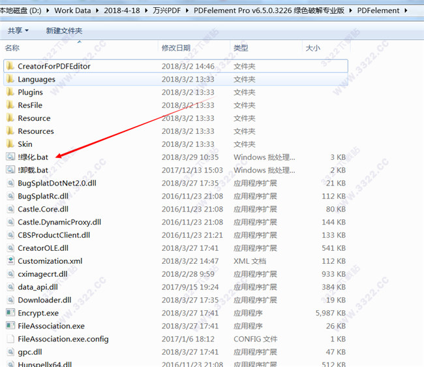Click the CONFIG 文件 type cell
Screen dimensions: 424x367
point(256,339)
